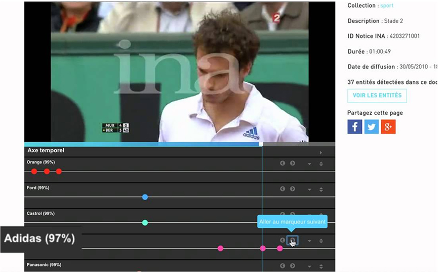Image resolution: width=443 pixels, height=272 pixels.
Task: Jump to the leftmost pink Adidas marker
Action: (220, 248)
